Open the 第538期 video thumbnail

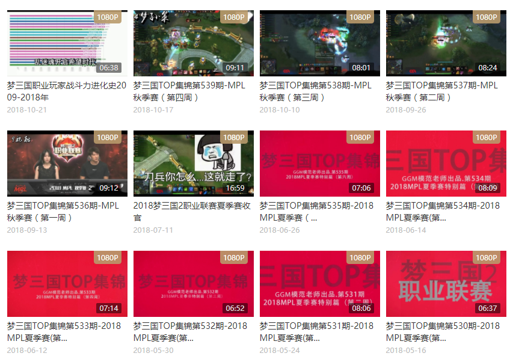pyautogui.click(x=320, y=43)
